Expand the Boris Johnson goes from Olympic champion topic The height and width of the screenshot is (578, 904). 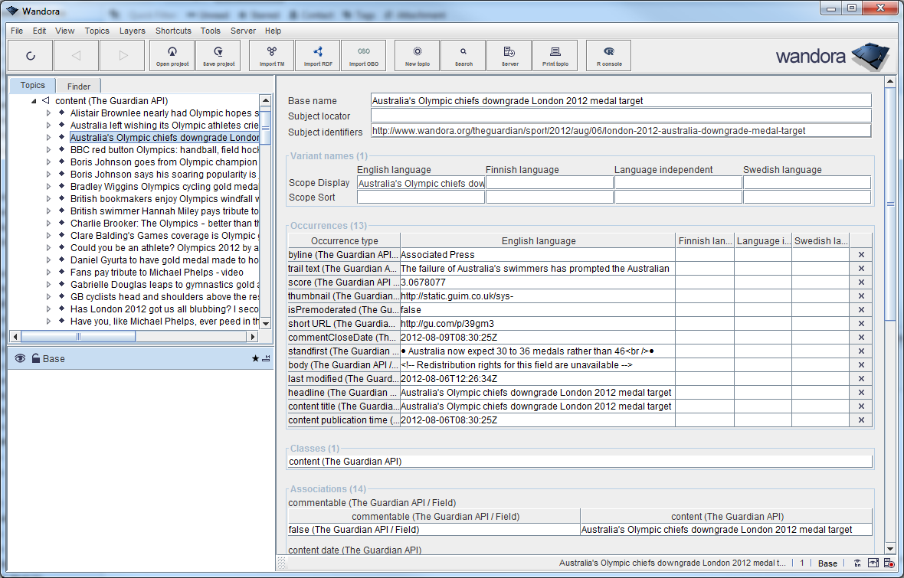49,162
